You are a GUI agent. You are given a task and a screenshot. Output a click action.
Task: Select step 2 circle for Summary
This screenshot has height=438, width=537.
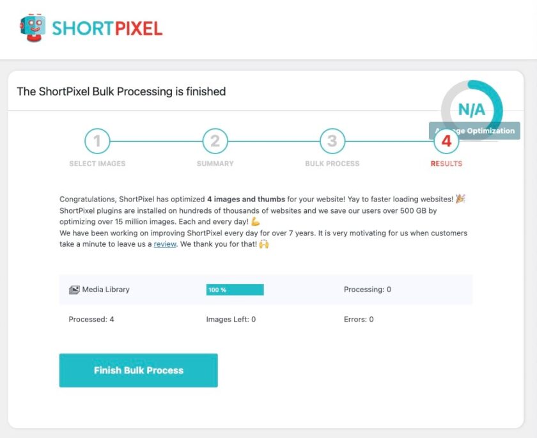[215, 141]
